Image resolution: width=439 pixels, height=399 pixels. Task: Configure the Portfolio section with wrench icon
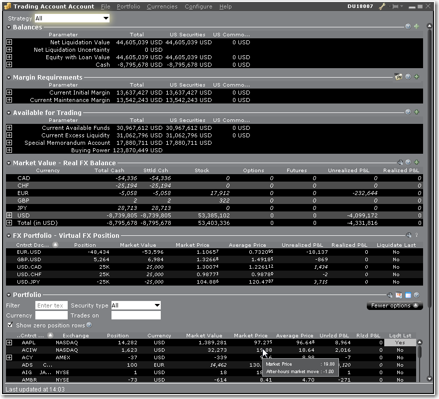point(390,295)
